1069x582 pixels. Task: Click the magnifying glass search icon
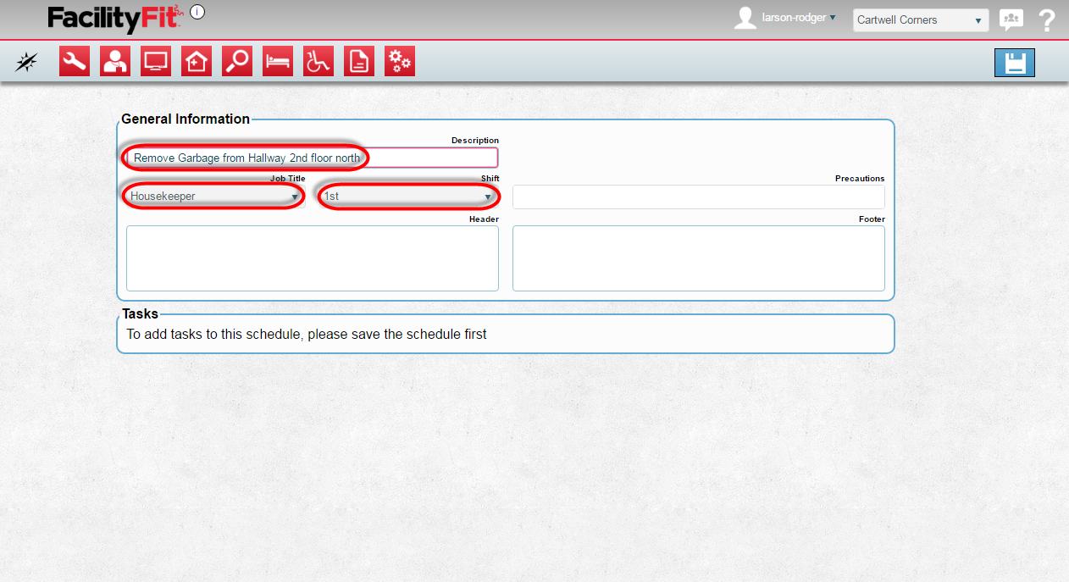click(x=237, y=61)
